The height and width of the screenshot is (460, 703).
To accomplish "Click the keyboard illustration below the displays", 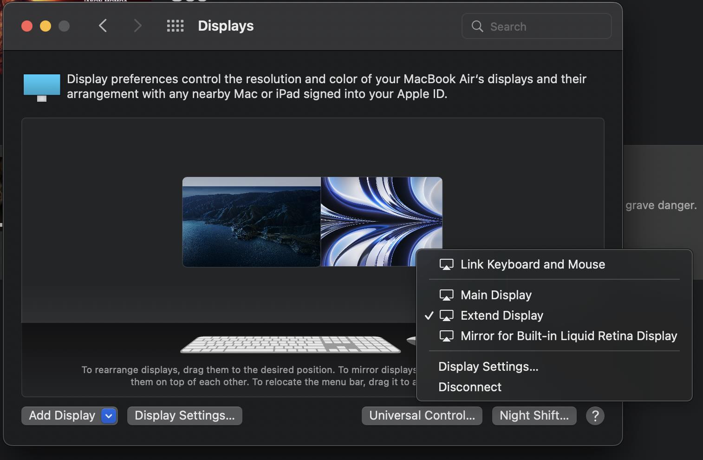I will [290, 344].
